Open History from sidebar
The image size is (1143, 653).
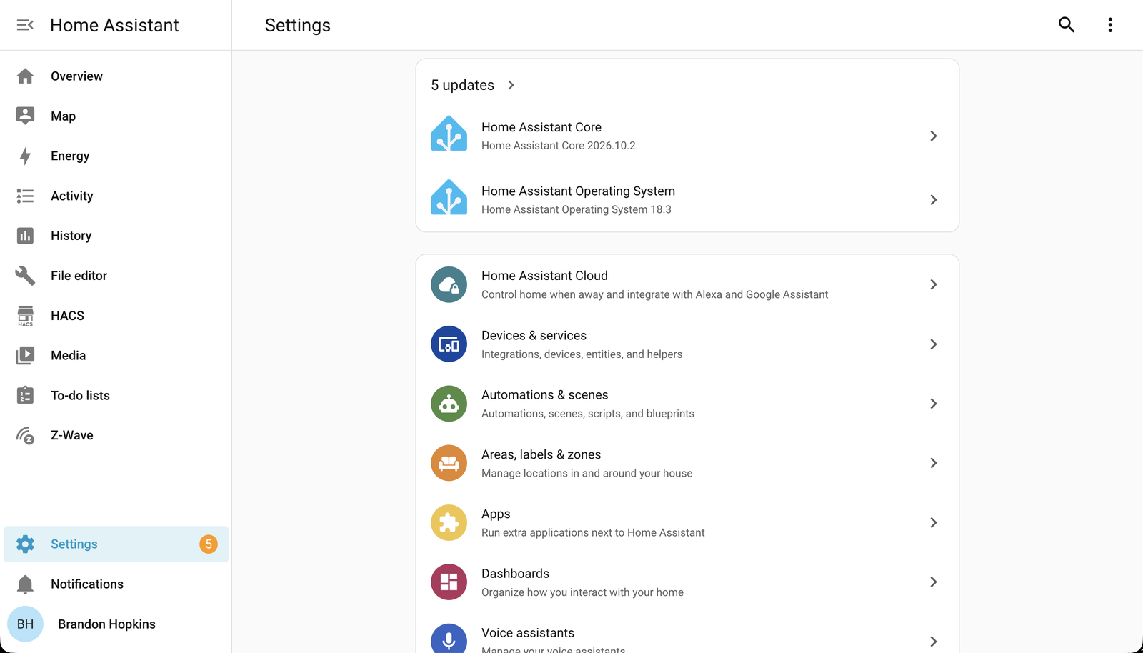(116, 236)
